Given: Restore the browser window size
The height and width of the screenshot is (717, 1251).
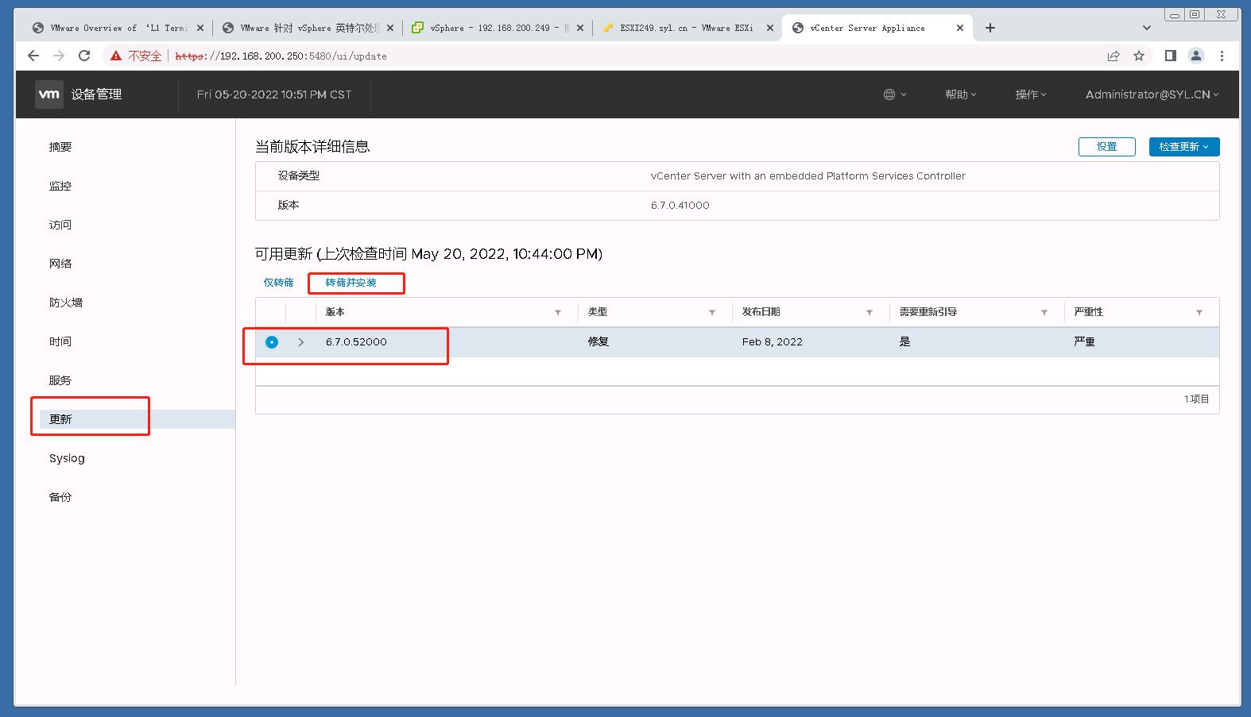Looking at the screenshot, I should [x=1195, y=14].
